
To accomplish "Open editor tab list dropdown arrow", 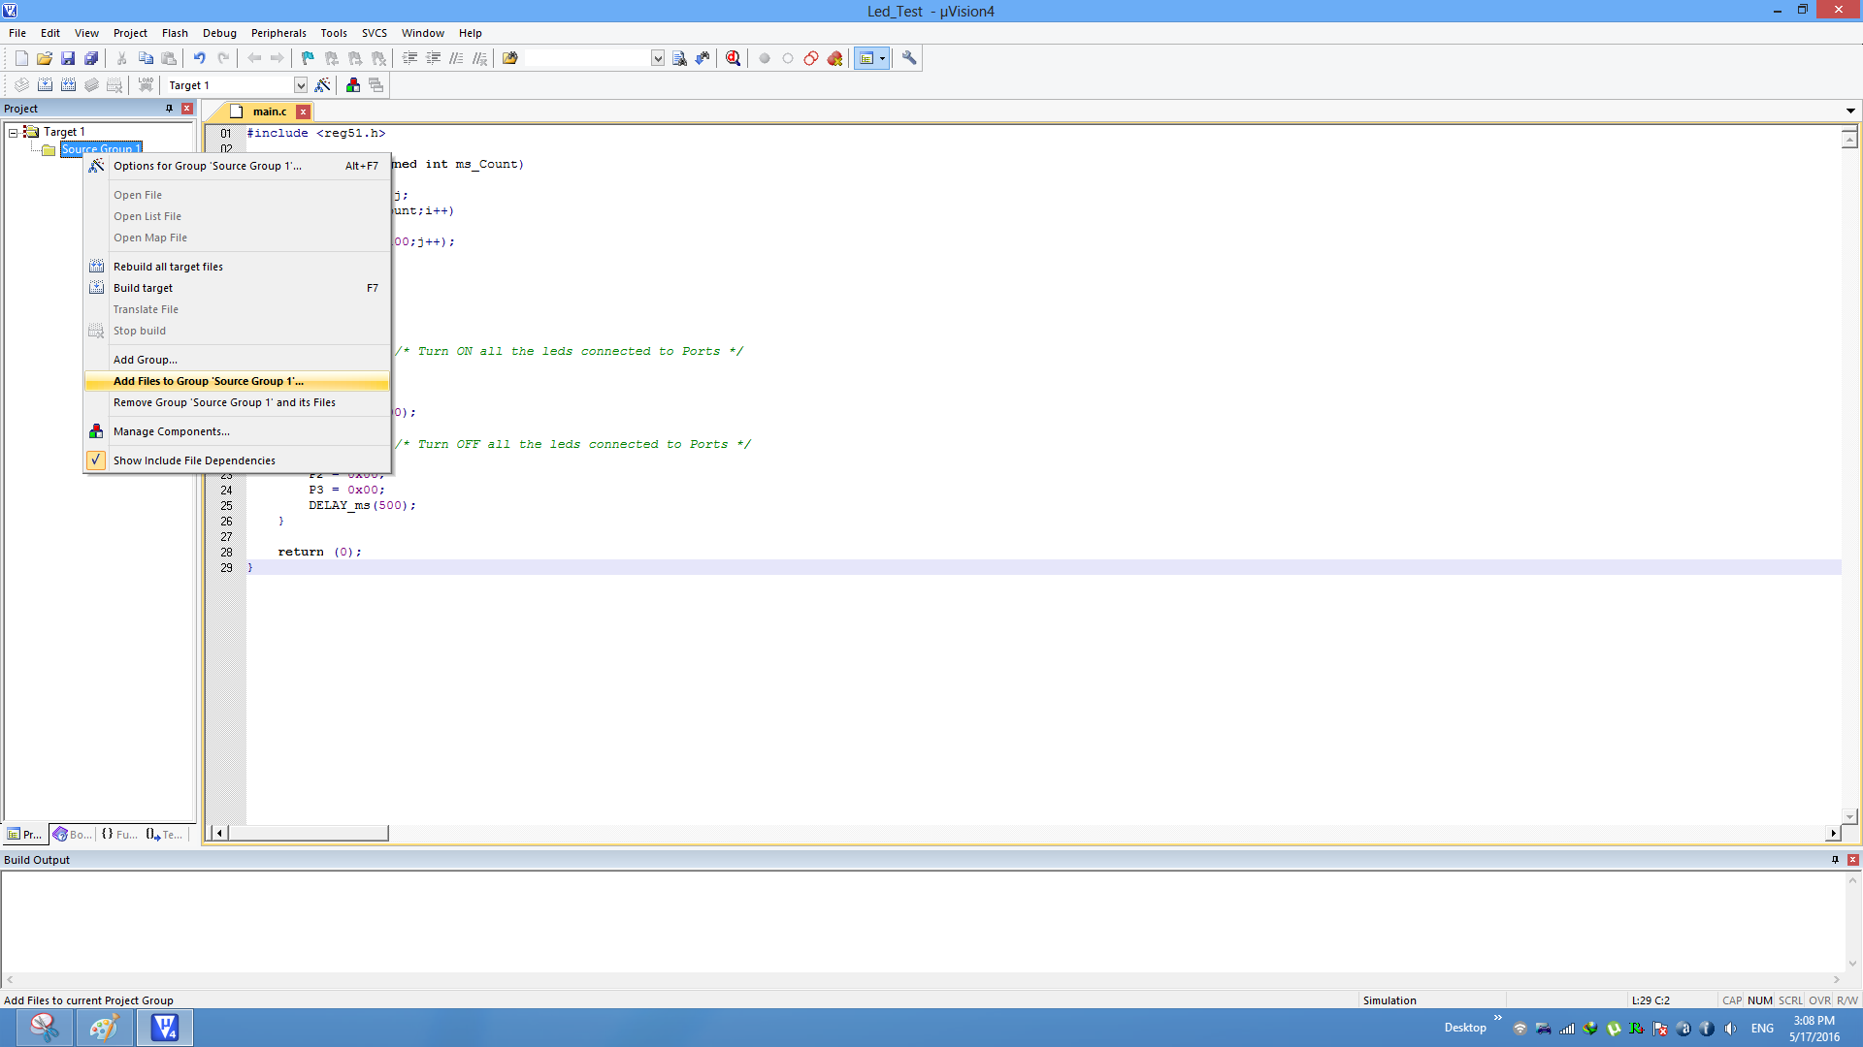I will pos(1850,111).
